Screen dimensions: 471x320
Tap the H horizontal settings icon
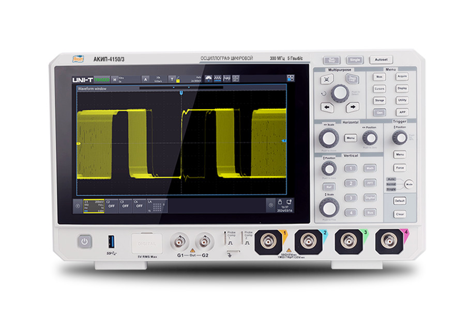[115, 79]
